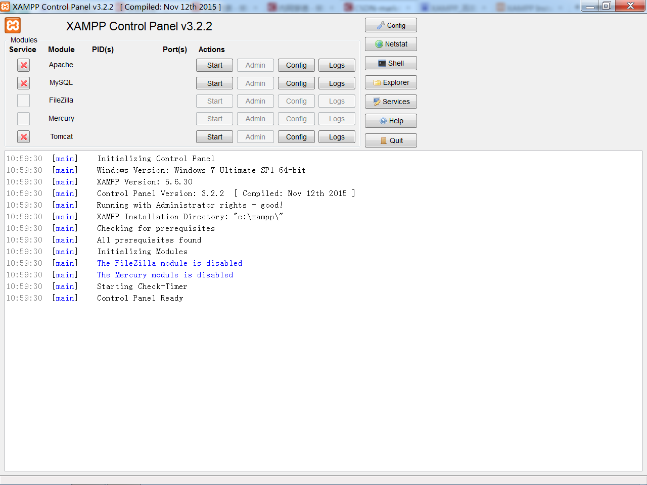Click the XAMPP orange logo icon
This screenshot has width=647, height=485.
coord(13,25)
